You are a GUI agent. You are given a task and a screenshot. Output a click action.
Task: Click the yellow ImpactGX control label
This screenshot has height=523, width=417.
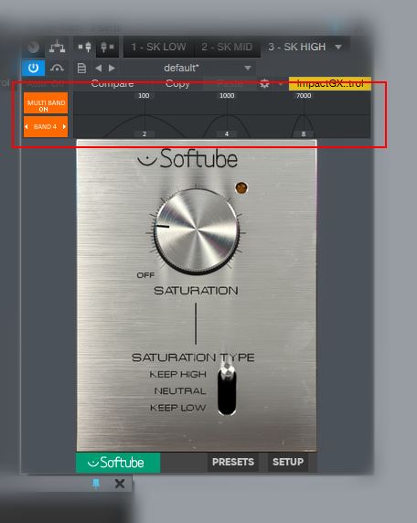[330, 83]
